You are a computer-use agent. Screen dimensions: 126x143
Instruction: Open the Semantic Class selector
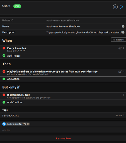(63, 116)
